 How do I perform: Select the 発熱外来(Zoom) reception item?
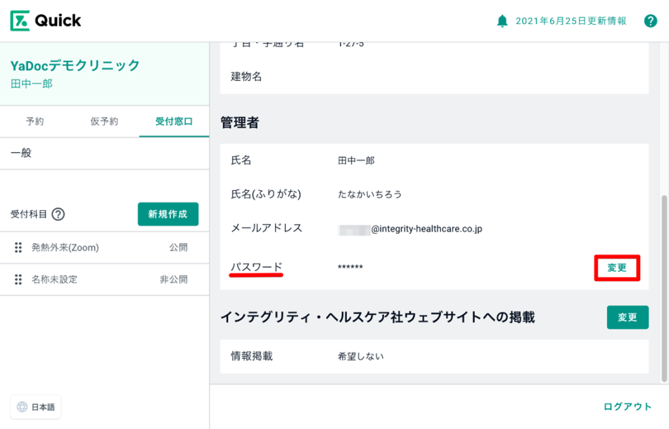tap(65, 248)
